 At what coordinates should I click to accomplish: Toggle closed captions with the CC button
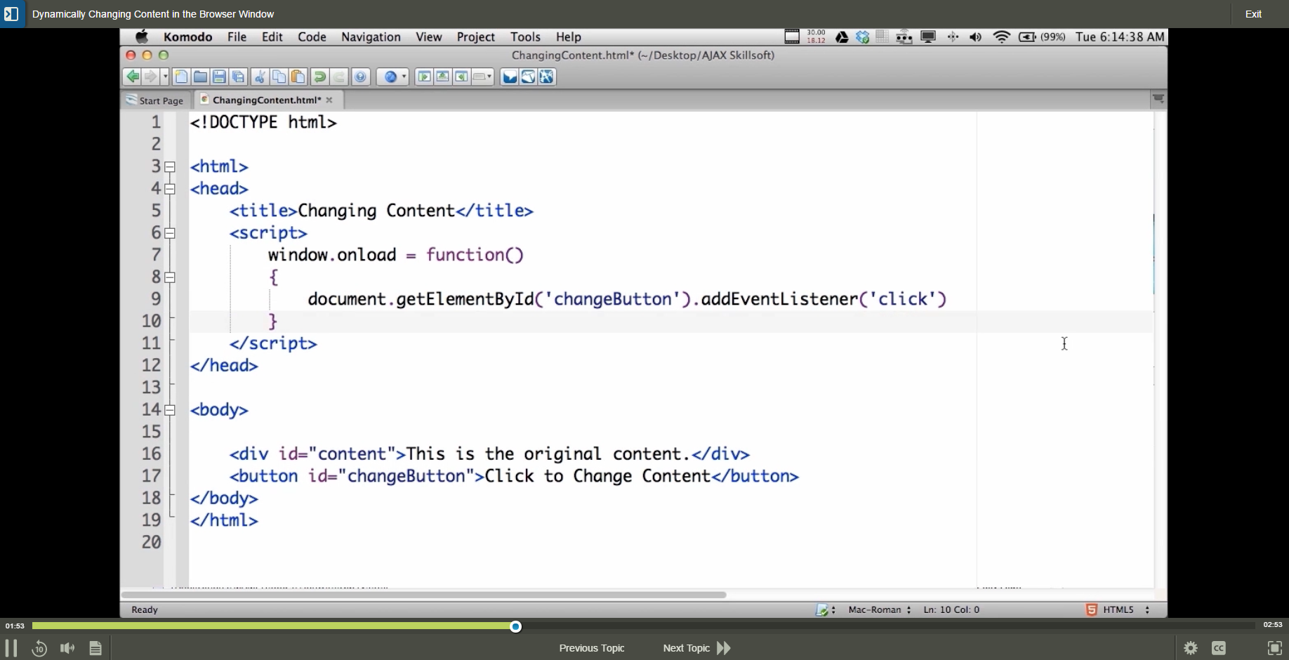[x=1219, y=648]
